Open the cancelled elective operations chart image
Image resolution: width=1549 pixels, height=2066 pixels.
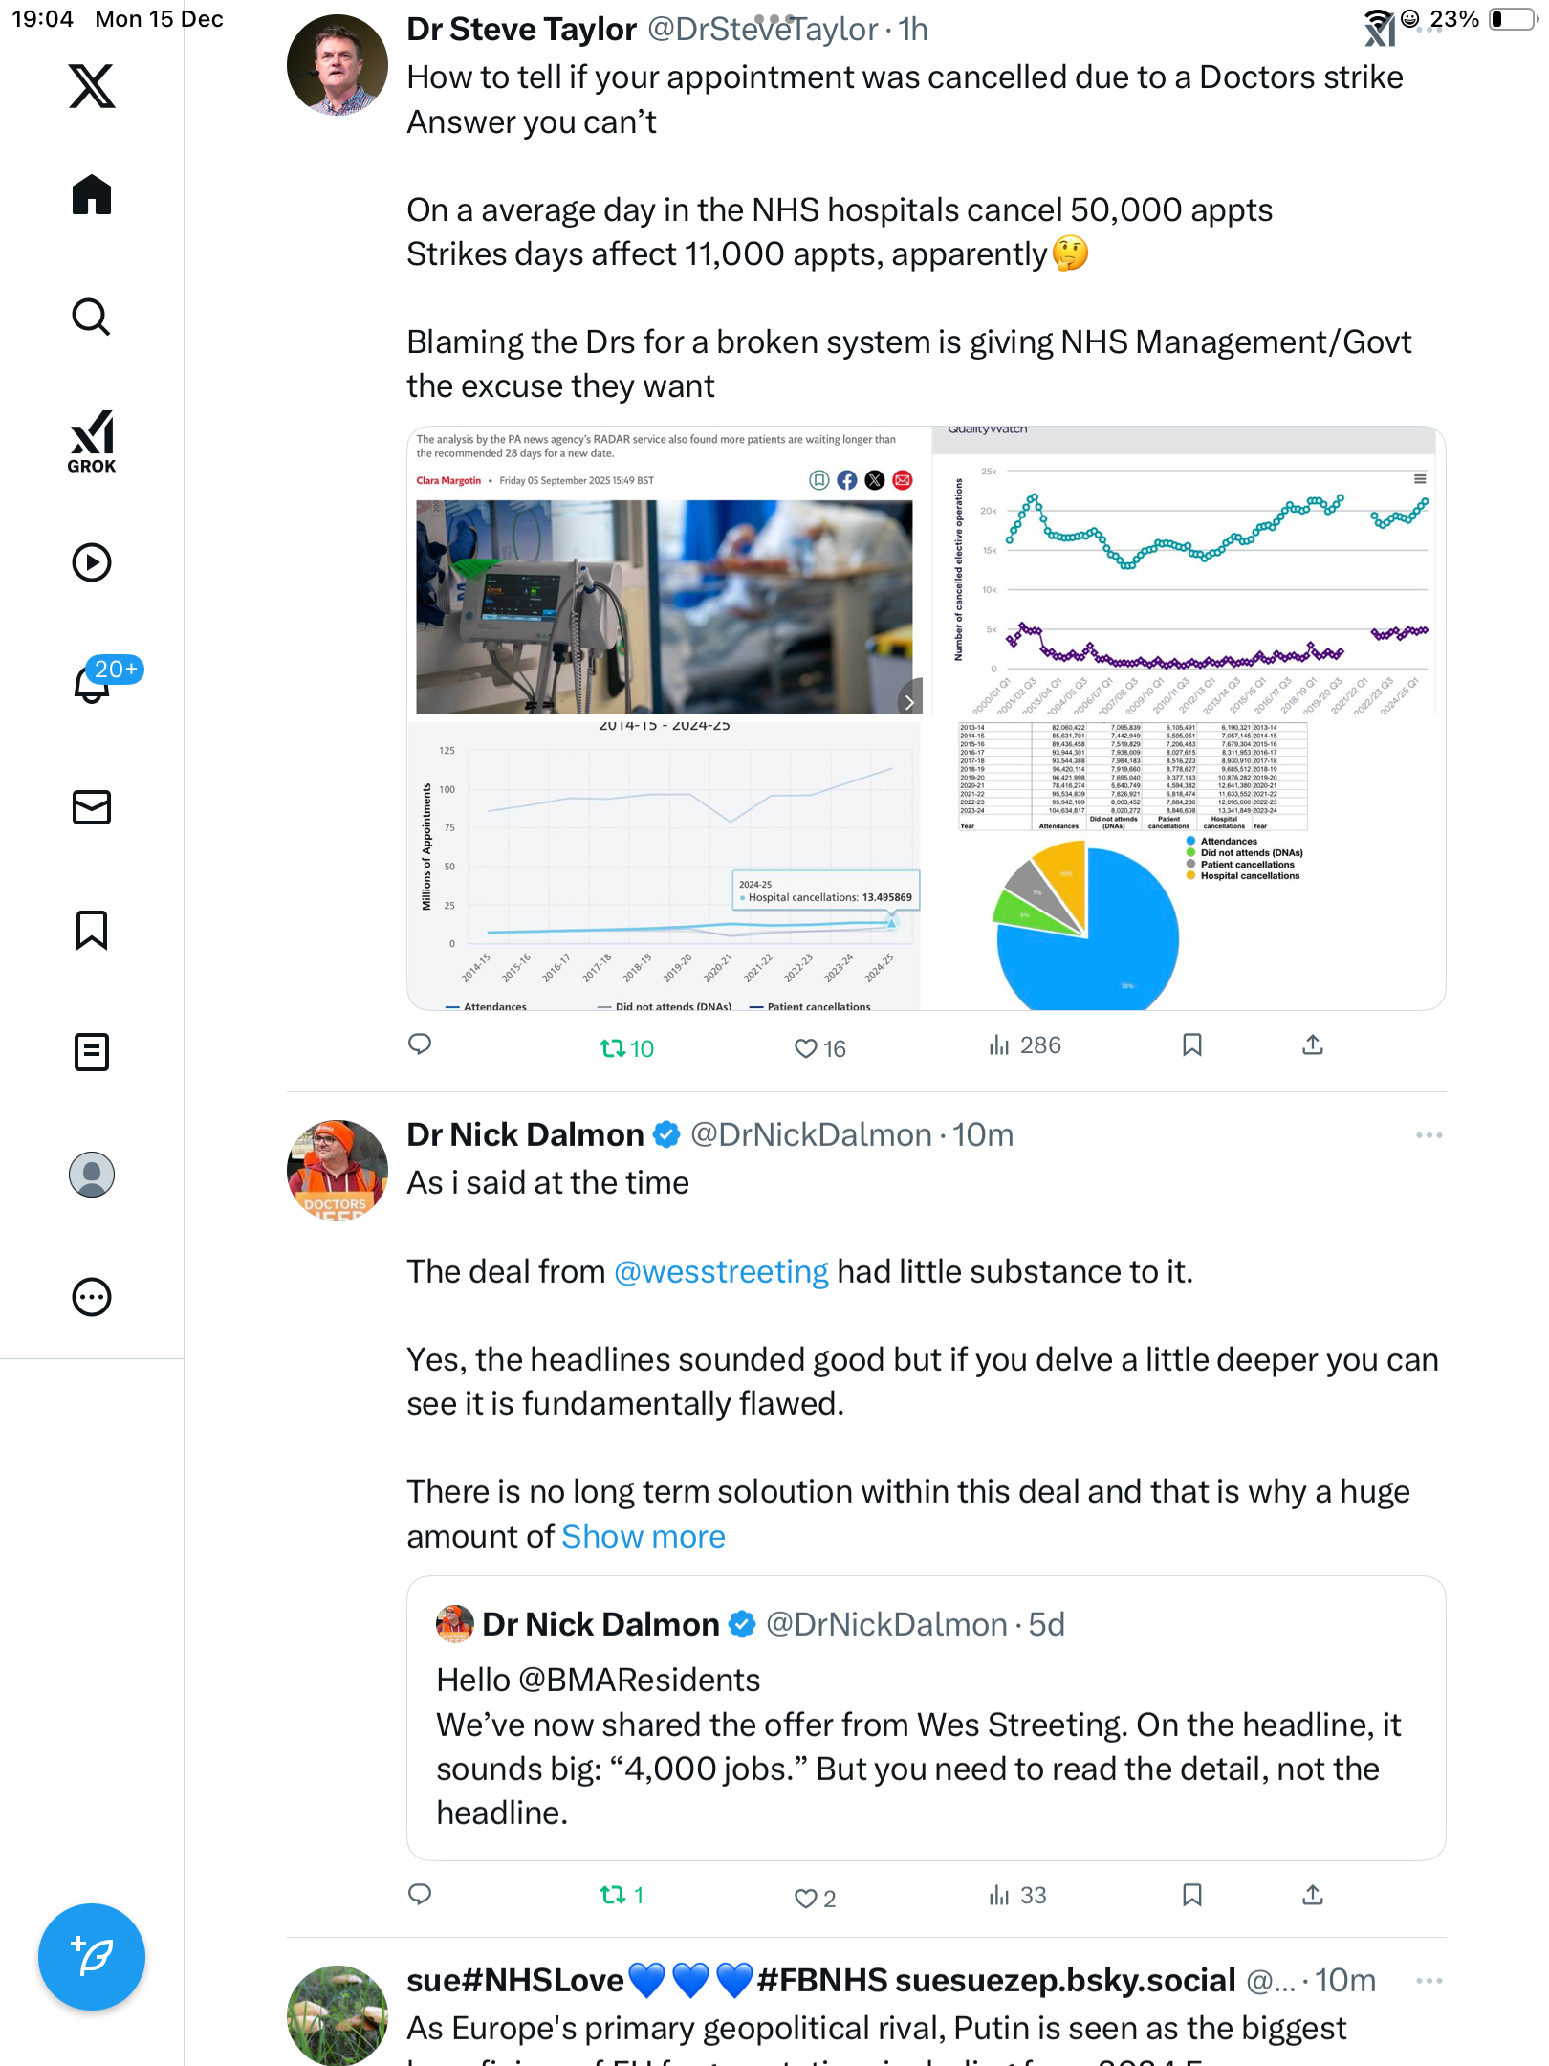click(1189, 573)
